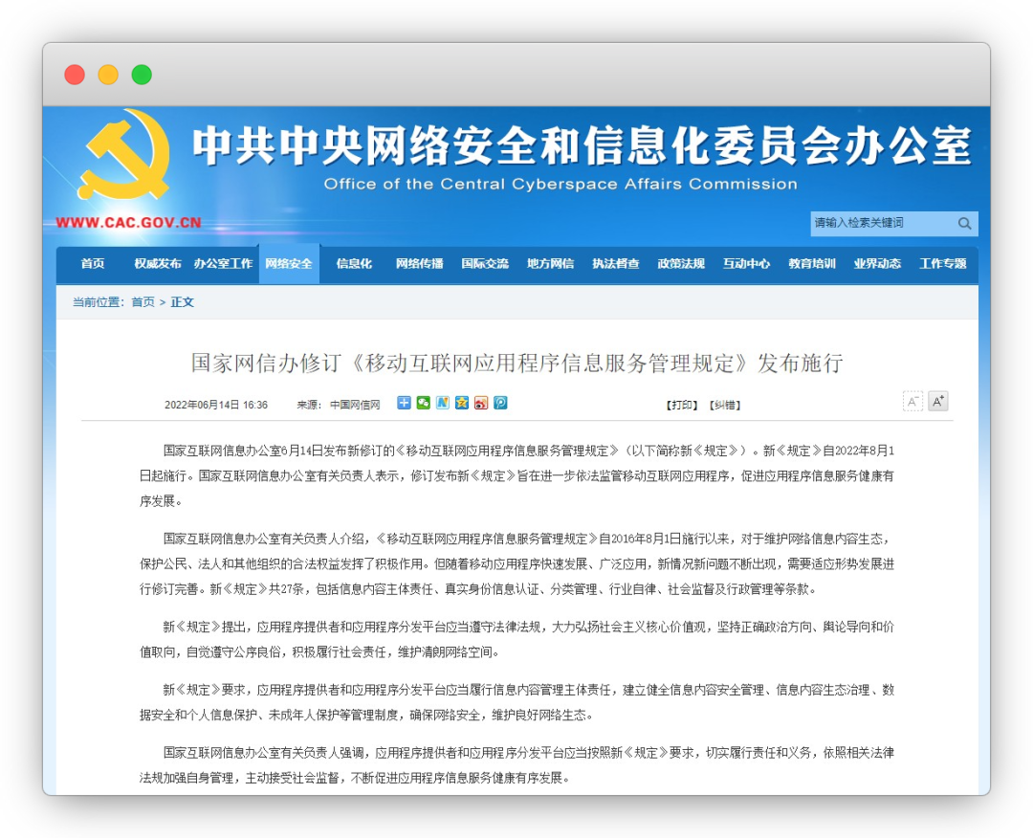Click the 【纠错】 error report link
Image resolution: width=1033 pixels, height=838 pixels.
pyautogui.click(x=725, y=406)
